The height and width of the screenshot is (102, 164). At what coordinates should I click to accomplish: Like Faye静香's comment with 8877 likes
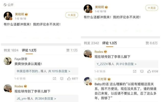(x=69, y=79)
